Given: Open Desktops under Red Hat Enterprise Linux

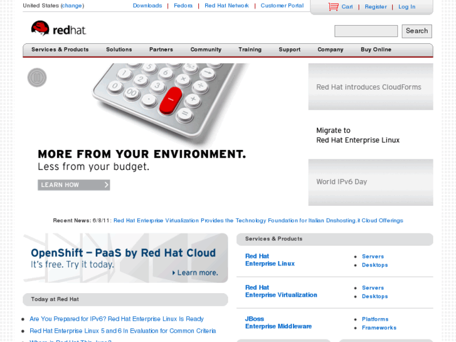Looking at the screenshot, I should 375,265.
